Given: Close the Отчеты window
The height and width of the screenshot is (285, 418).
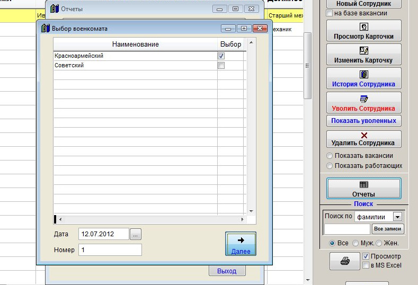Looking at the screenshot, I should [x=251, y=9].
